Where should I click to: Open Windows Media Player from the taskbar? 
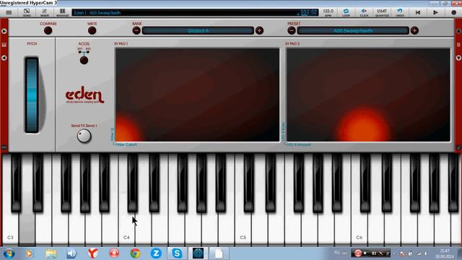[29, 253]
